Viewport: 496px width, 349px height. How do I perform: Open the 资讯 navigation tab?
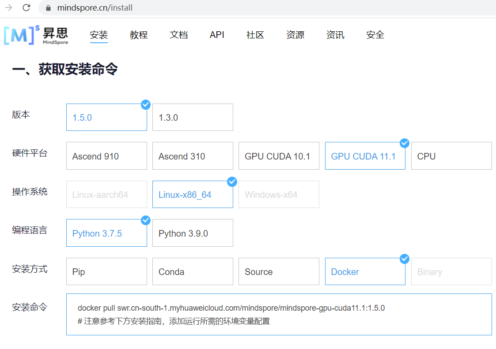pos(335,35)
